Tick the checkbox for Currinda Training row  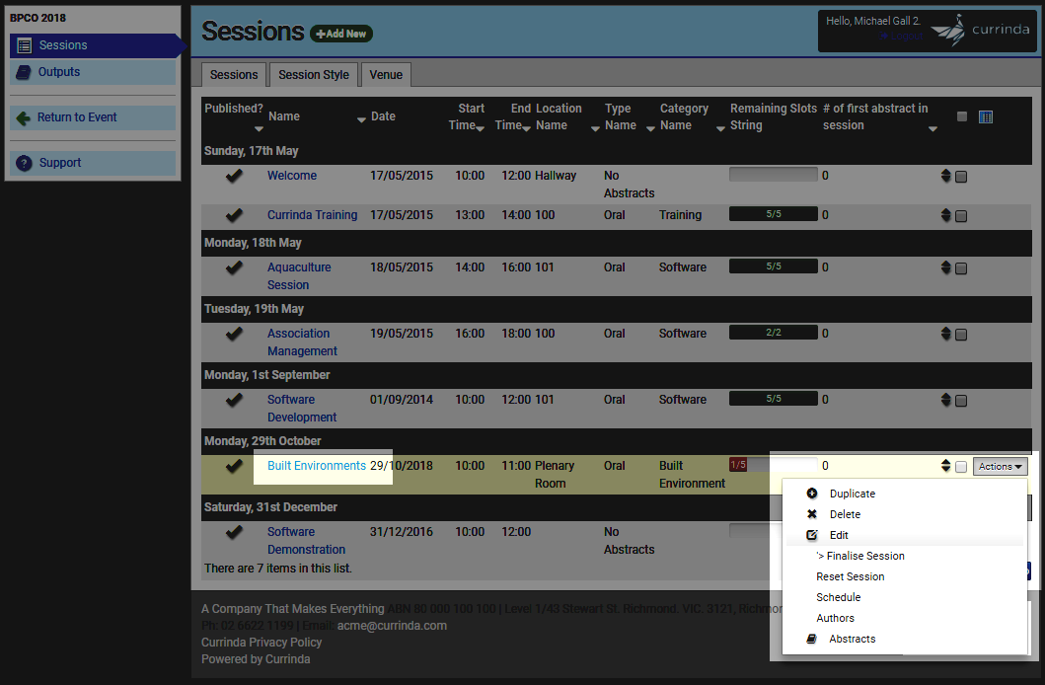961,216
